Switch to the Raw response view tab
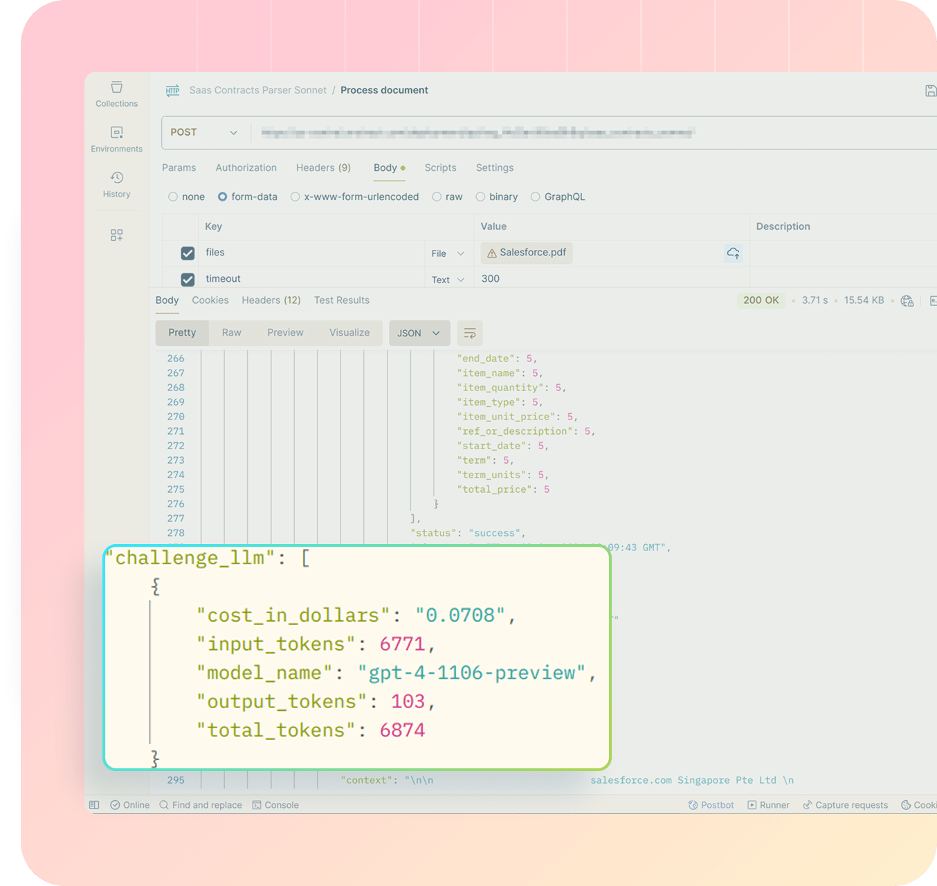The height and width of the screenshot is (886, 937). pyautogui.click(x=231, y=333)
